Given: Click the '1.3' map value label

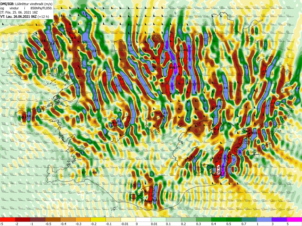Looking at the screenshot, I should pos(246,67).
